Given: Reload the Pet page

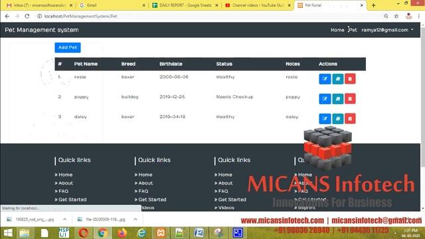Looking at the screenshot, I should point(27,16).
